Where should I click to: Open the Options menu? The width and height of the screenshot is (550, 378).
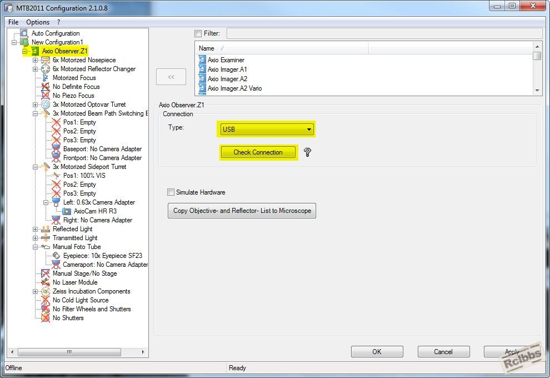38,22
